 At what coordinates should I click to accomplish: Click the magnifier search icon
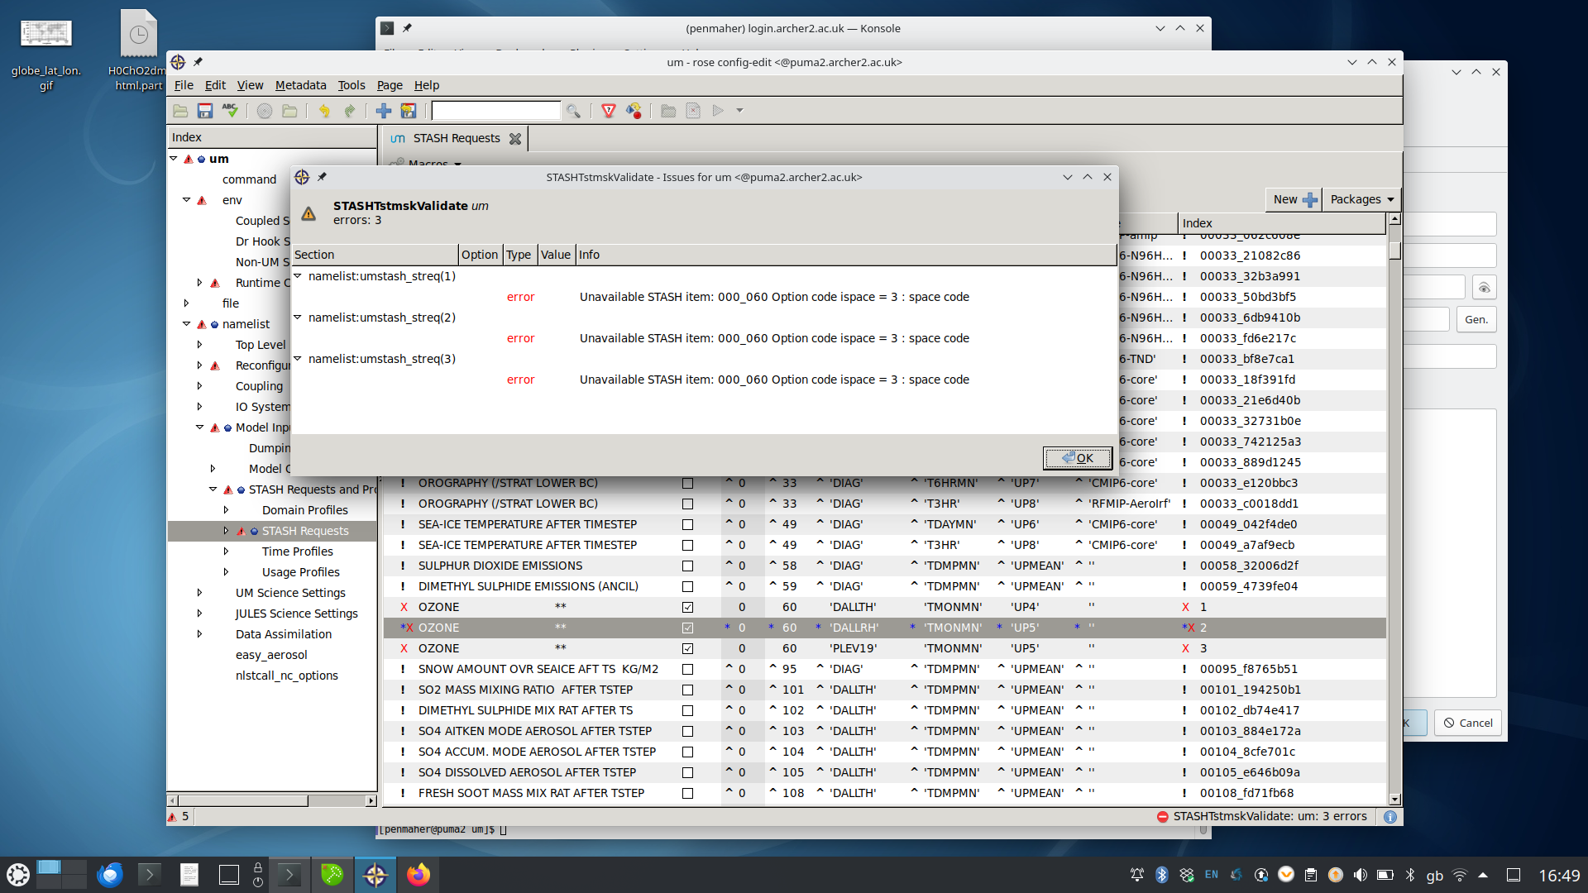573,111
